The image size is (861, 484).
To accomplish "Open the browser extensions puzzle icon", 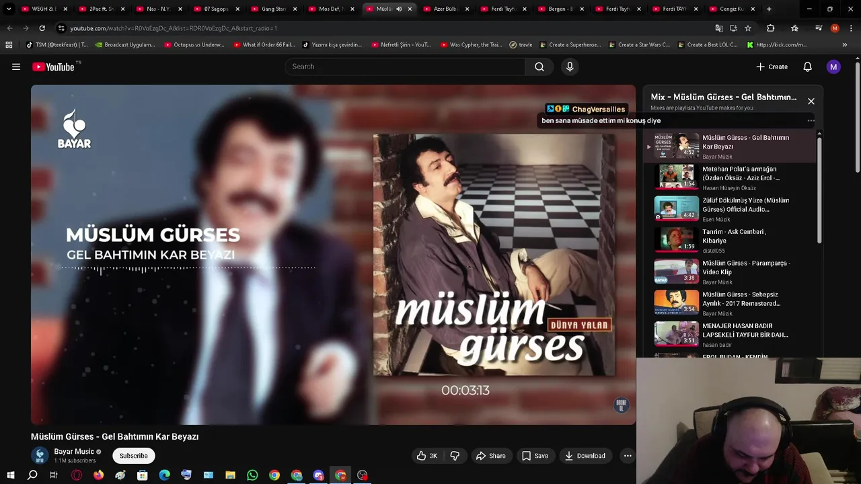I will [x=771, y=28].
